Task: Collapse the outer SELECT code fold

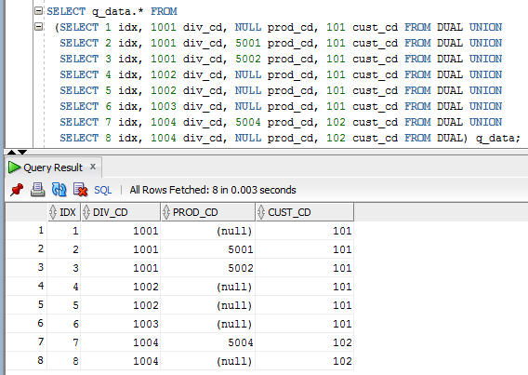Action: point(39,11)
